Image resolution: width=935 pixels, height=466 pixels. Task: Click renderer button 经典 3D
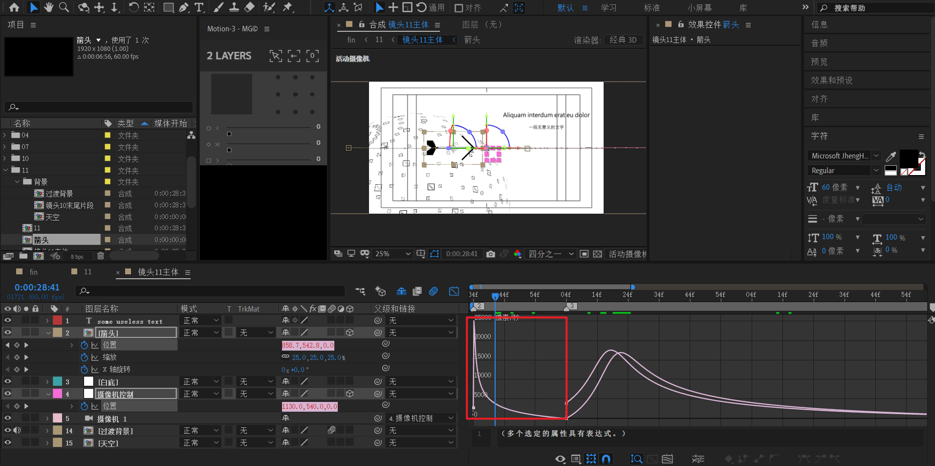pyautogui.click(x=623, y=40)
